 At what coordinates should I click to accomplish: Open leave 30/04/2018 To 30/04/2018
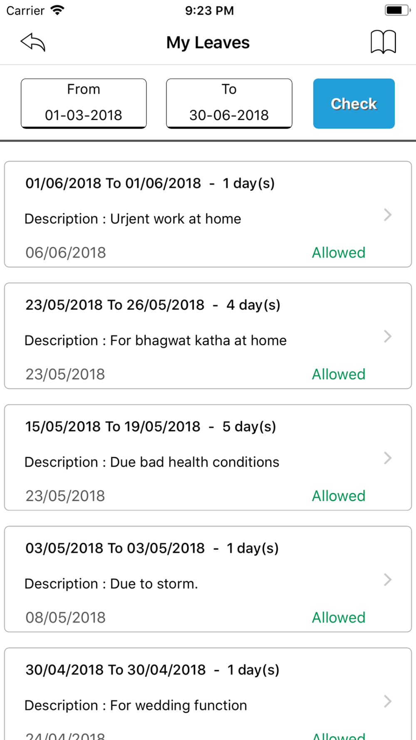coord(152,670)
